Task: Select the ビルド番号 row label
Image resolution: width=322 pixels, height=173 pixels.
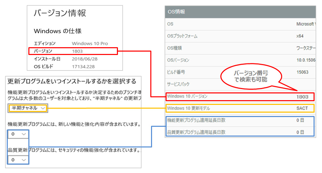Action: (x=176, y=72)
